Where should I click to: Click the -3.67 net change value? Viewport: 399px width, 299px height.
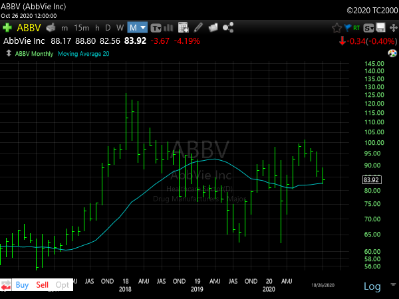(x=160, y=41)
